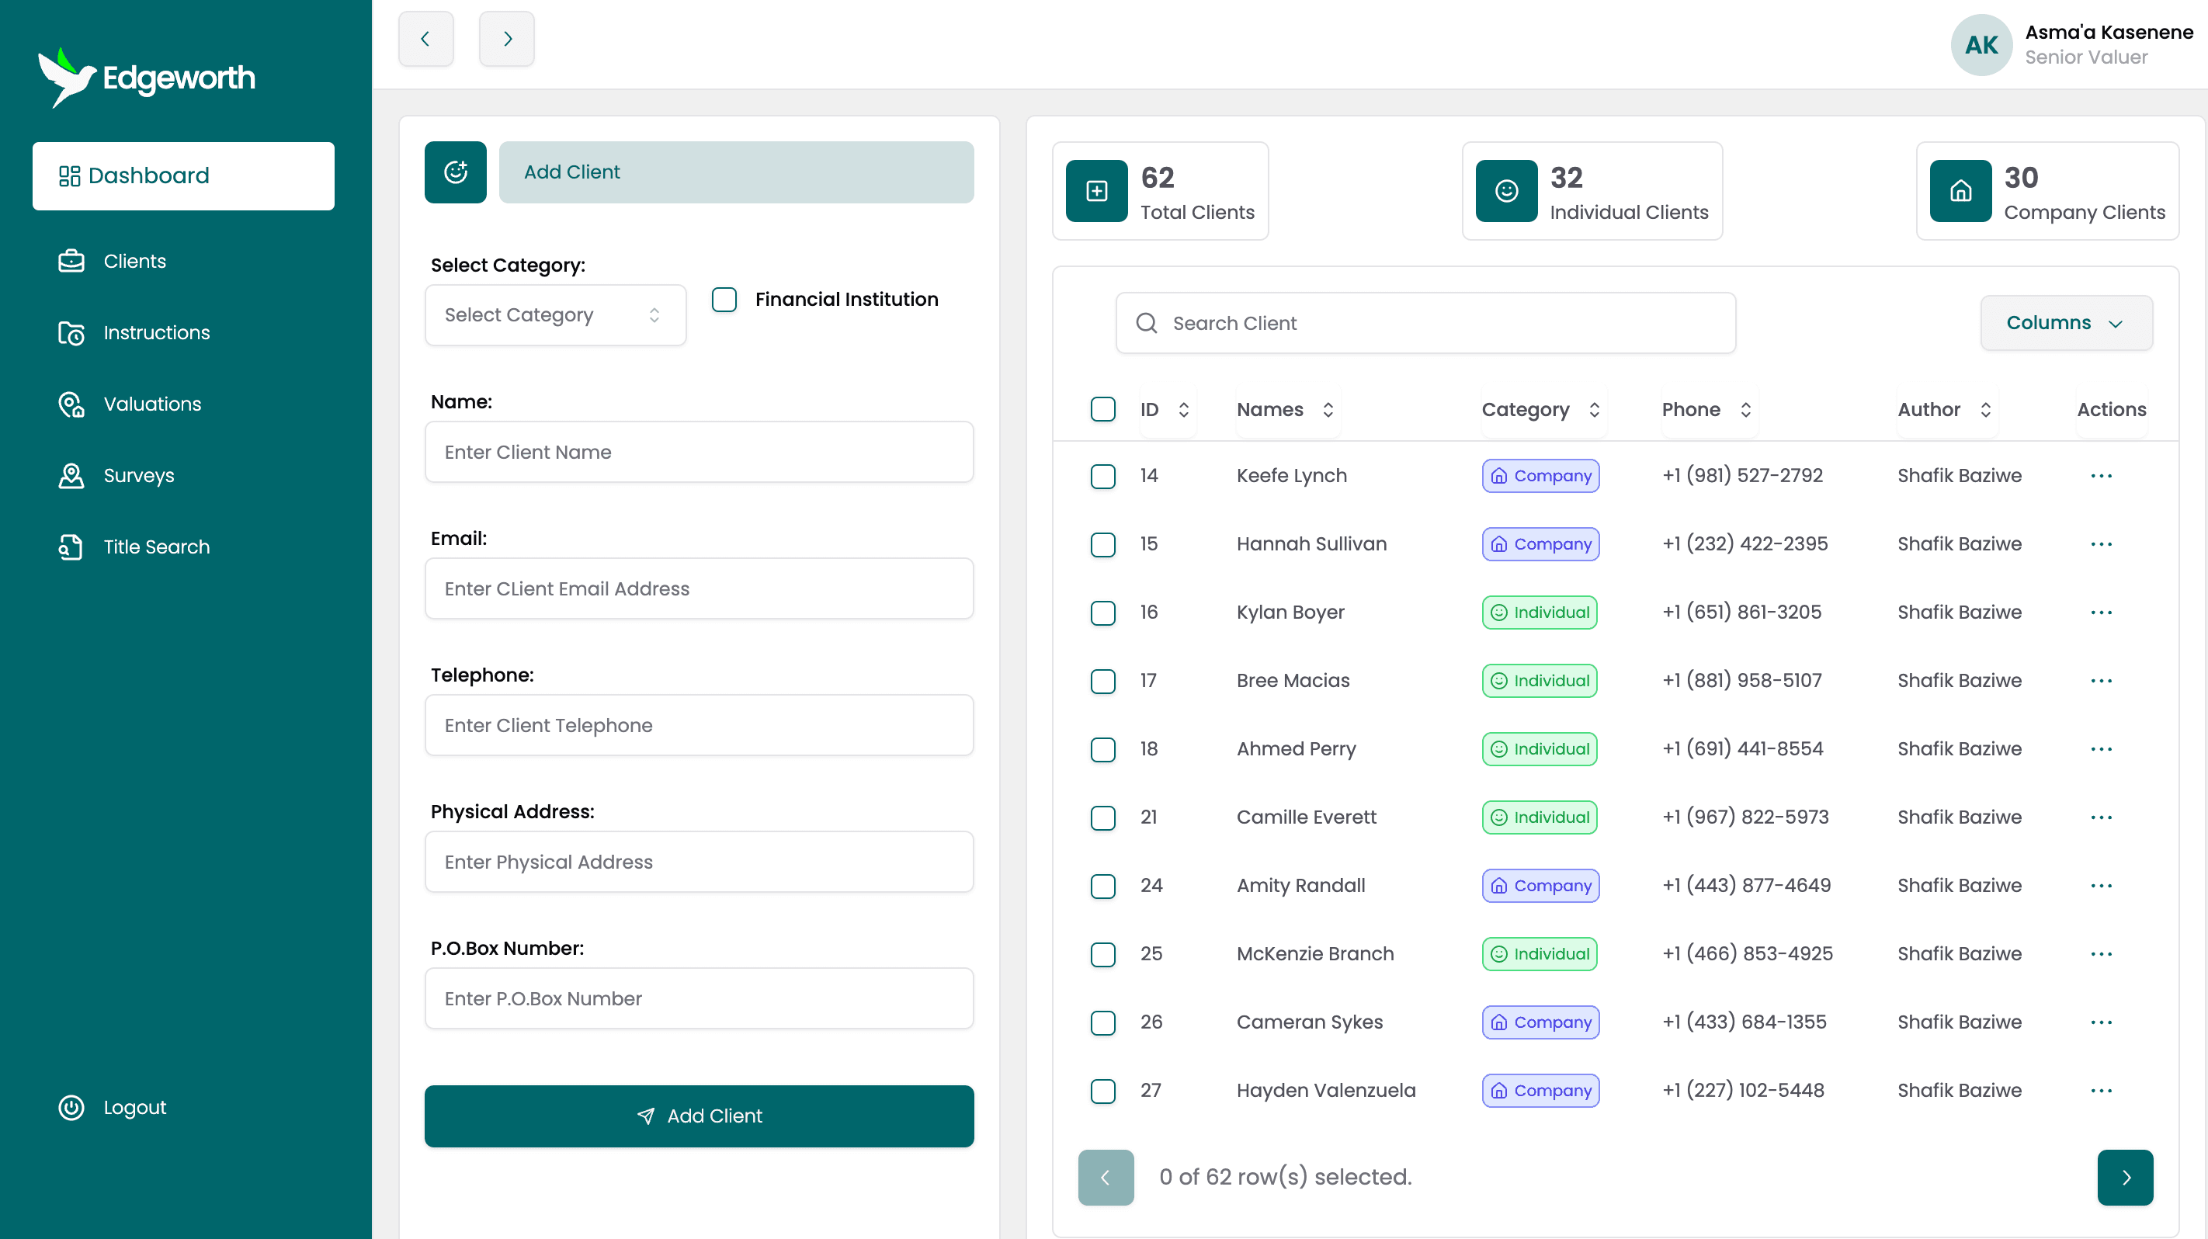Click the smiley plus icon beside Add Client
The height and width of the screenshot is (1239, 2208).
coord(455,172)
